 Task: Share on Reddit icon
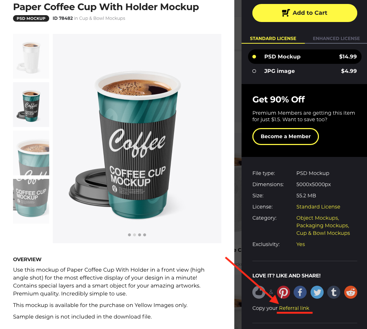(x=351, y=292)
